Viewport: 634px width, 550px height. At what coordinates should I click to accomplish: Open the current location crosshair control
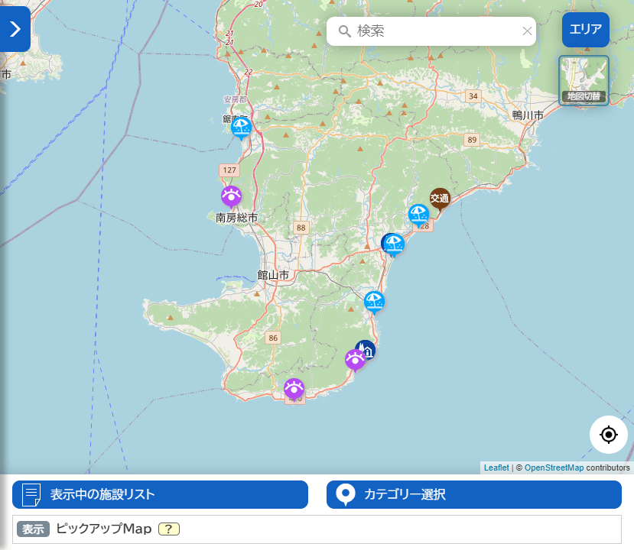point(608,435)
